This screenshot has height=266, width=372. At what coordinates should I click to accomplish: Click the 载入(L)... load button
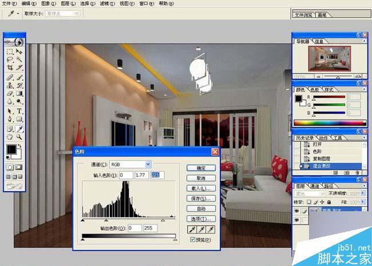[201, 188]
